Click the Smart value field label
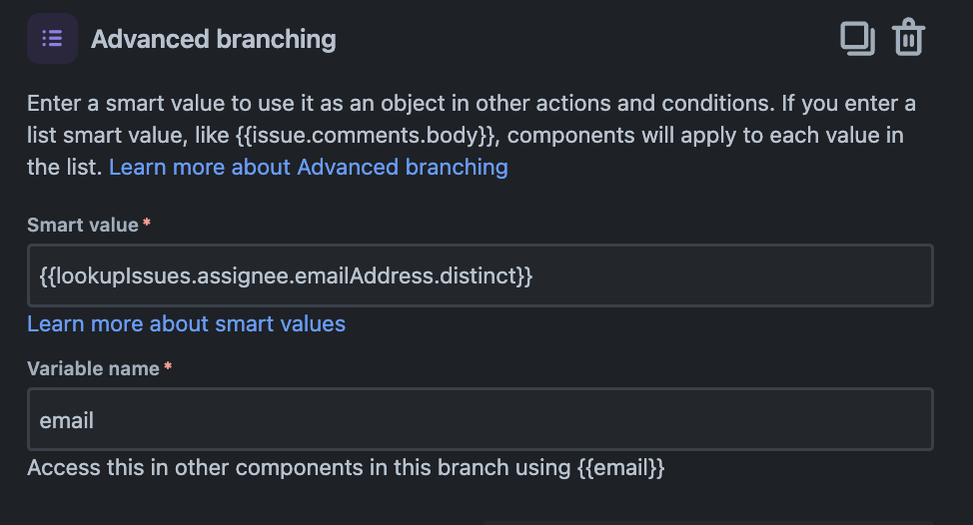The width and height of the screenshot is (973, 525). [x=83, y=225]
